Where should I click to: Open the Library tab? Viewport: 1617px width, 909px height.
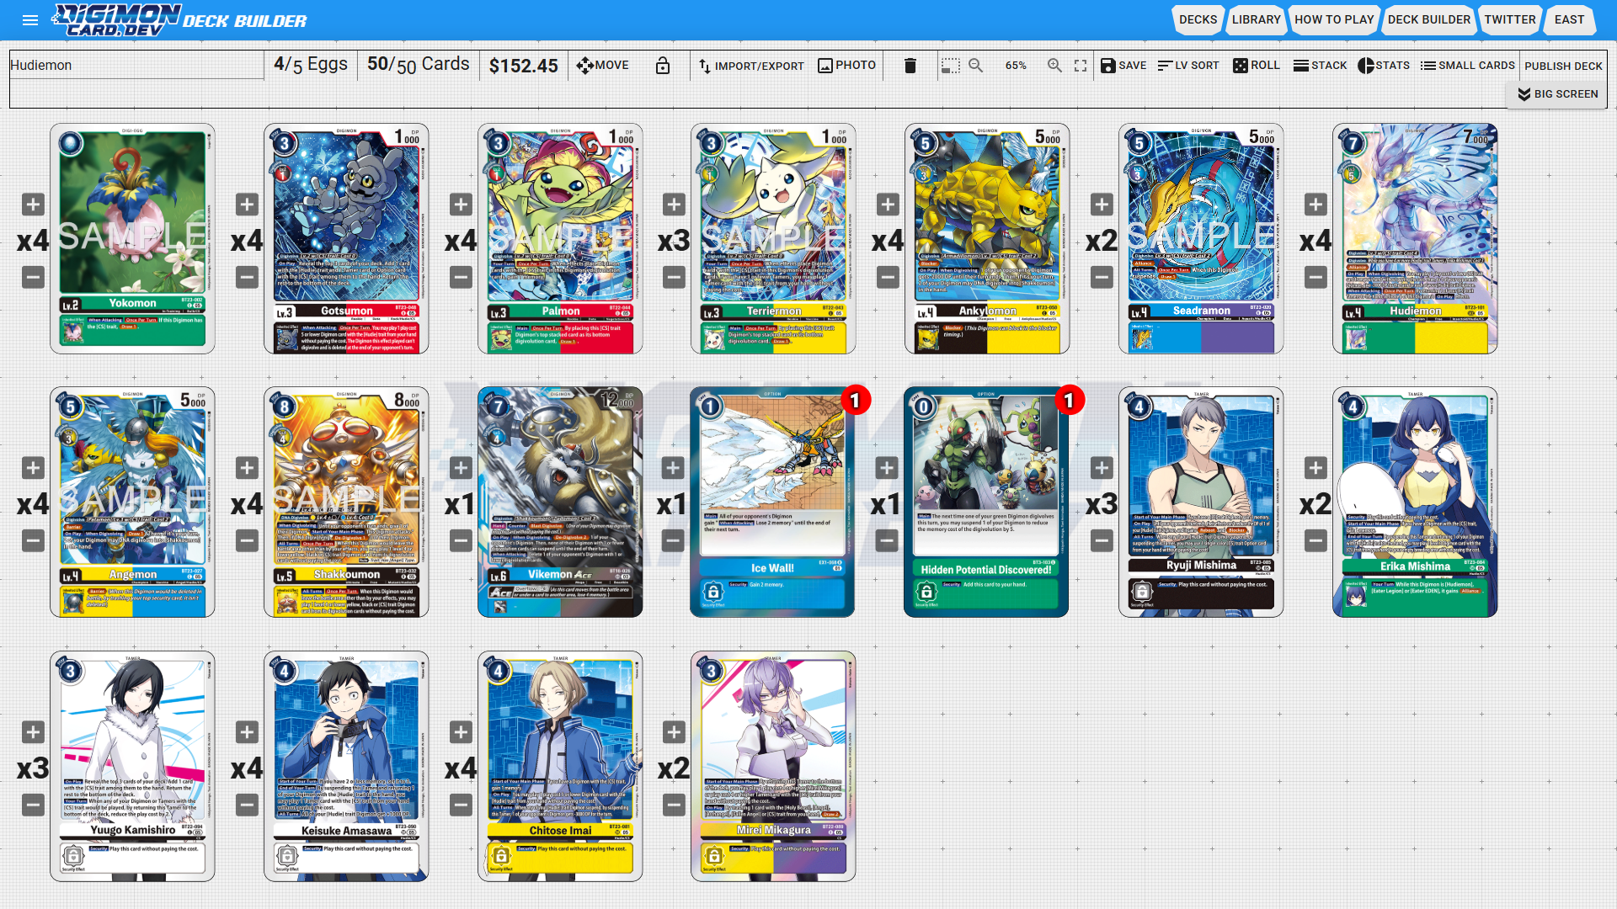pos(1256,19)
